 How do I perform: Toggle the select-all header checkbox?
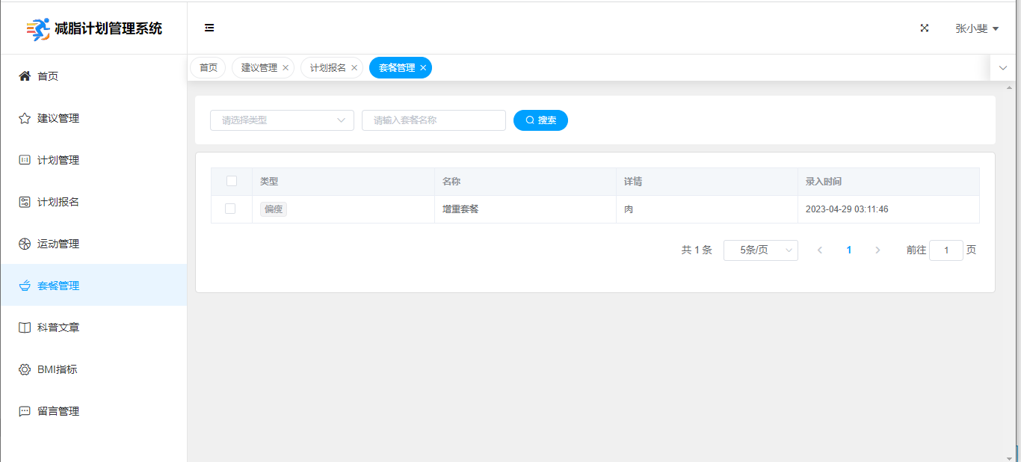[x=232, y=181]
